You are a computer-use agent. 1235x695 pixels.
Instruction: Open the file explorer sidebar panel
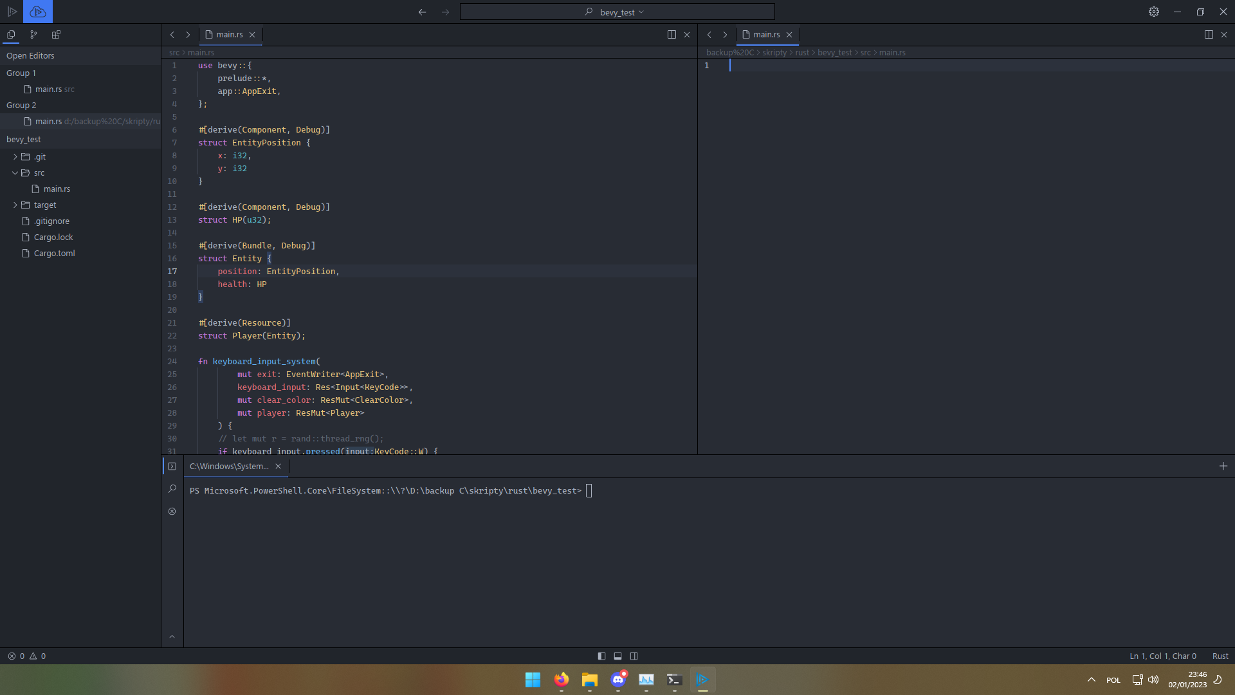[11, 35]
